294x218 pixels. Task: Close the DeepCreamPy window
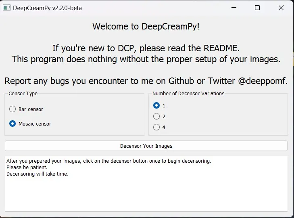pos(281,8)
